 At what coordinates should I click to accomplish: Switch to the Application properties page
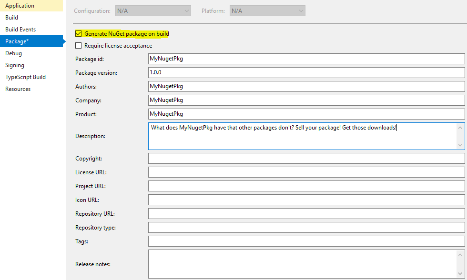pyautogui.click(x=19, y=5)
